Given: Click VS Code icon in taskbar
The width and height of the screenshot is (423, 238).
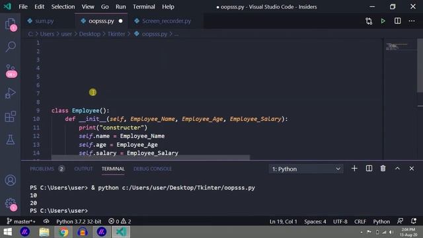Looking at the screenshot, I should 121,232.
